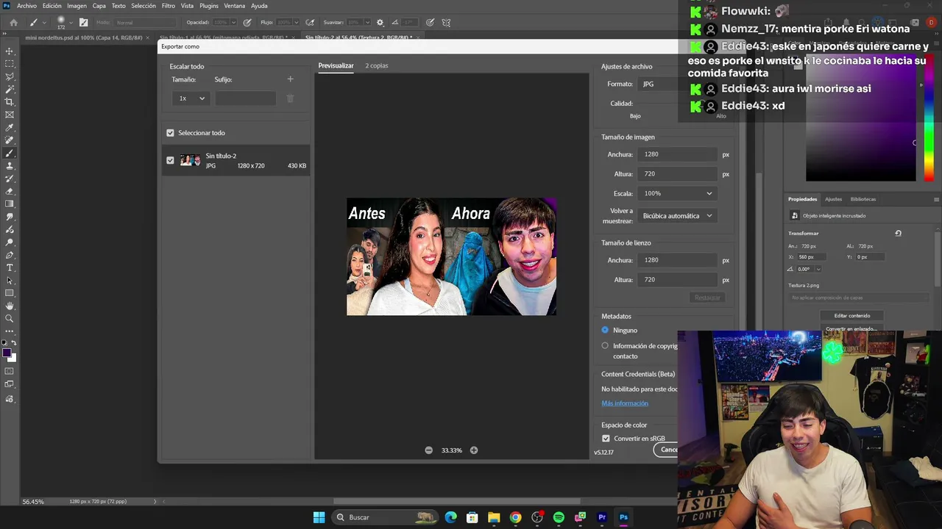The height and width of the screenshot is (529, 942).
Task: Select the Hand tool
Action: pos(10,306)
